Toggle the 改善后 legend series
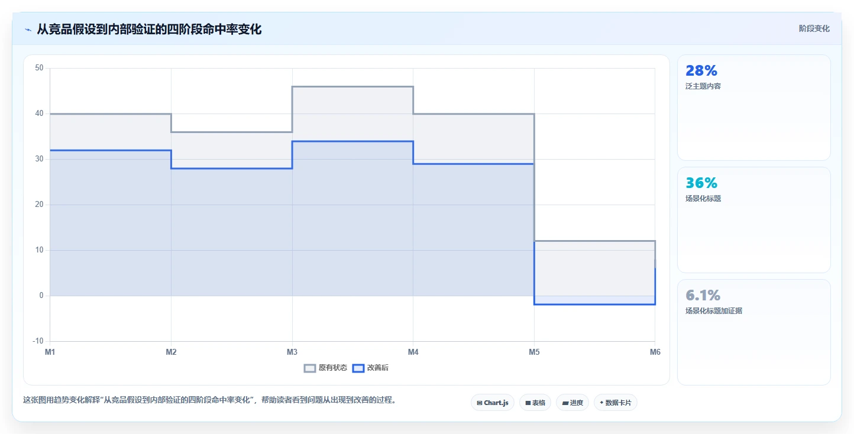 click(x=370, y=368)
